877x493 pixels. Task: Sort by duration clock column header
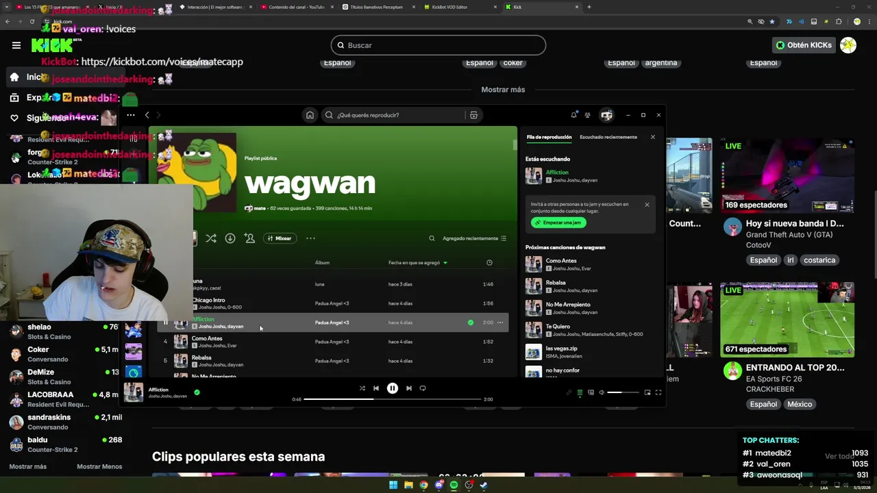tap(489, 263)
